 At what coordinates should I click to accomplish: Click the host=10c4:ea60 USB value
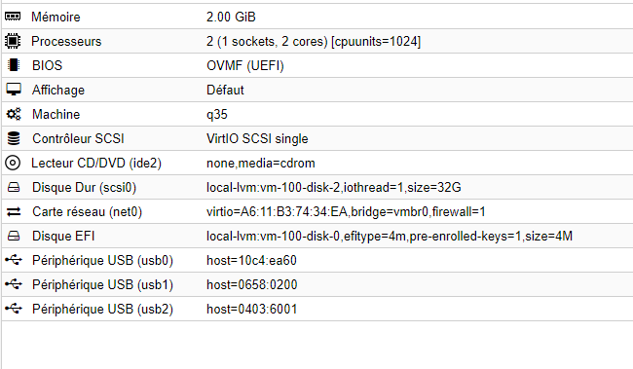click(251, 260)
